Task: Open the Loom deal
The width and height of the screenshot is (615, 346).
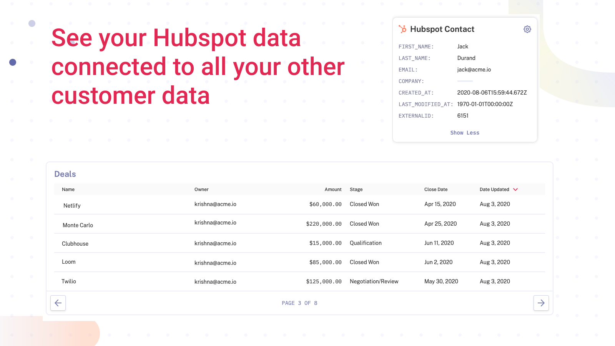Action: [x=69, y=262]
